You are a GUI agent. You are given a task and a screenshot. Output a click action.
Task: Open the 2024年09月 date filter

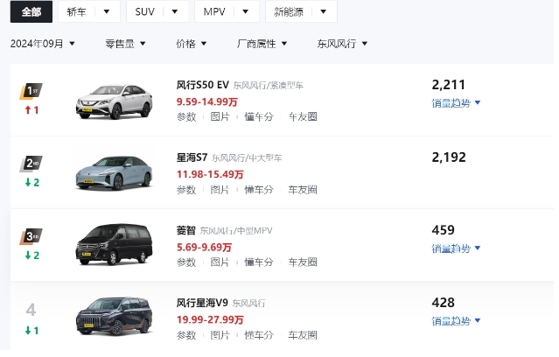[42, 44]
